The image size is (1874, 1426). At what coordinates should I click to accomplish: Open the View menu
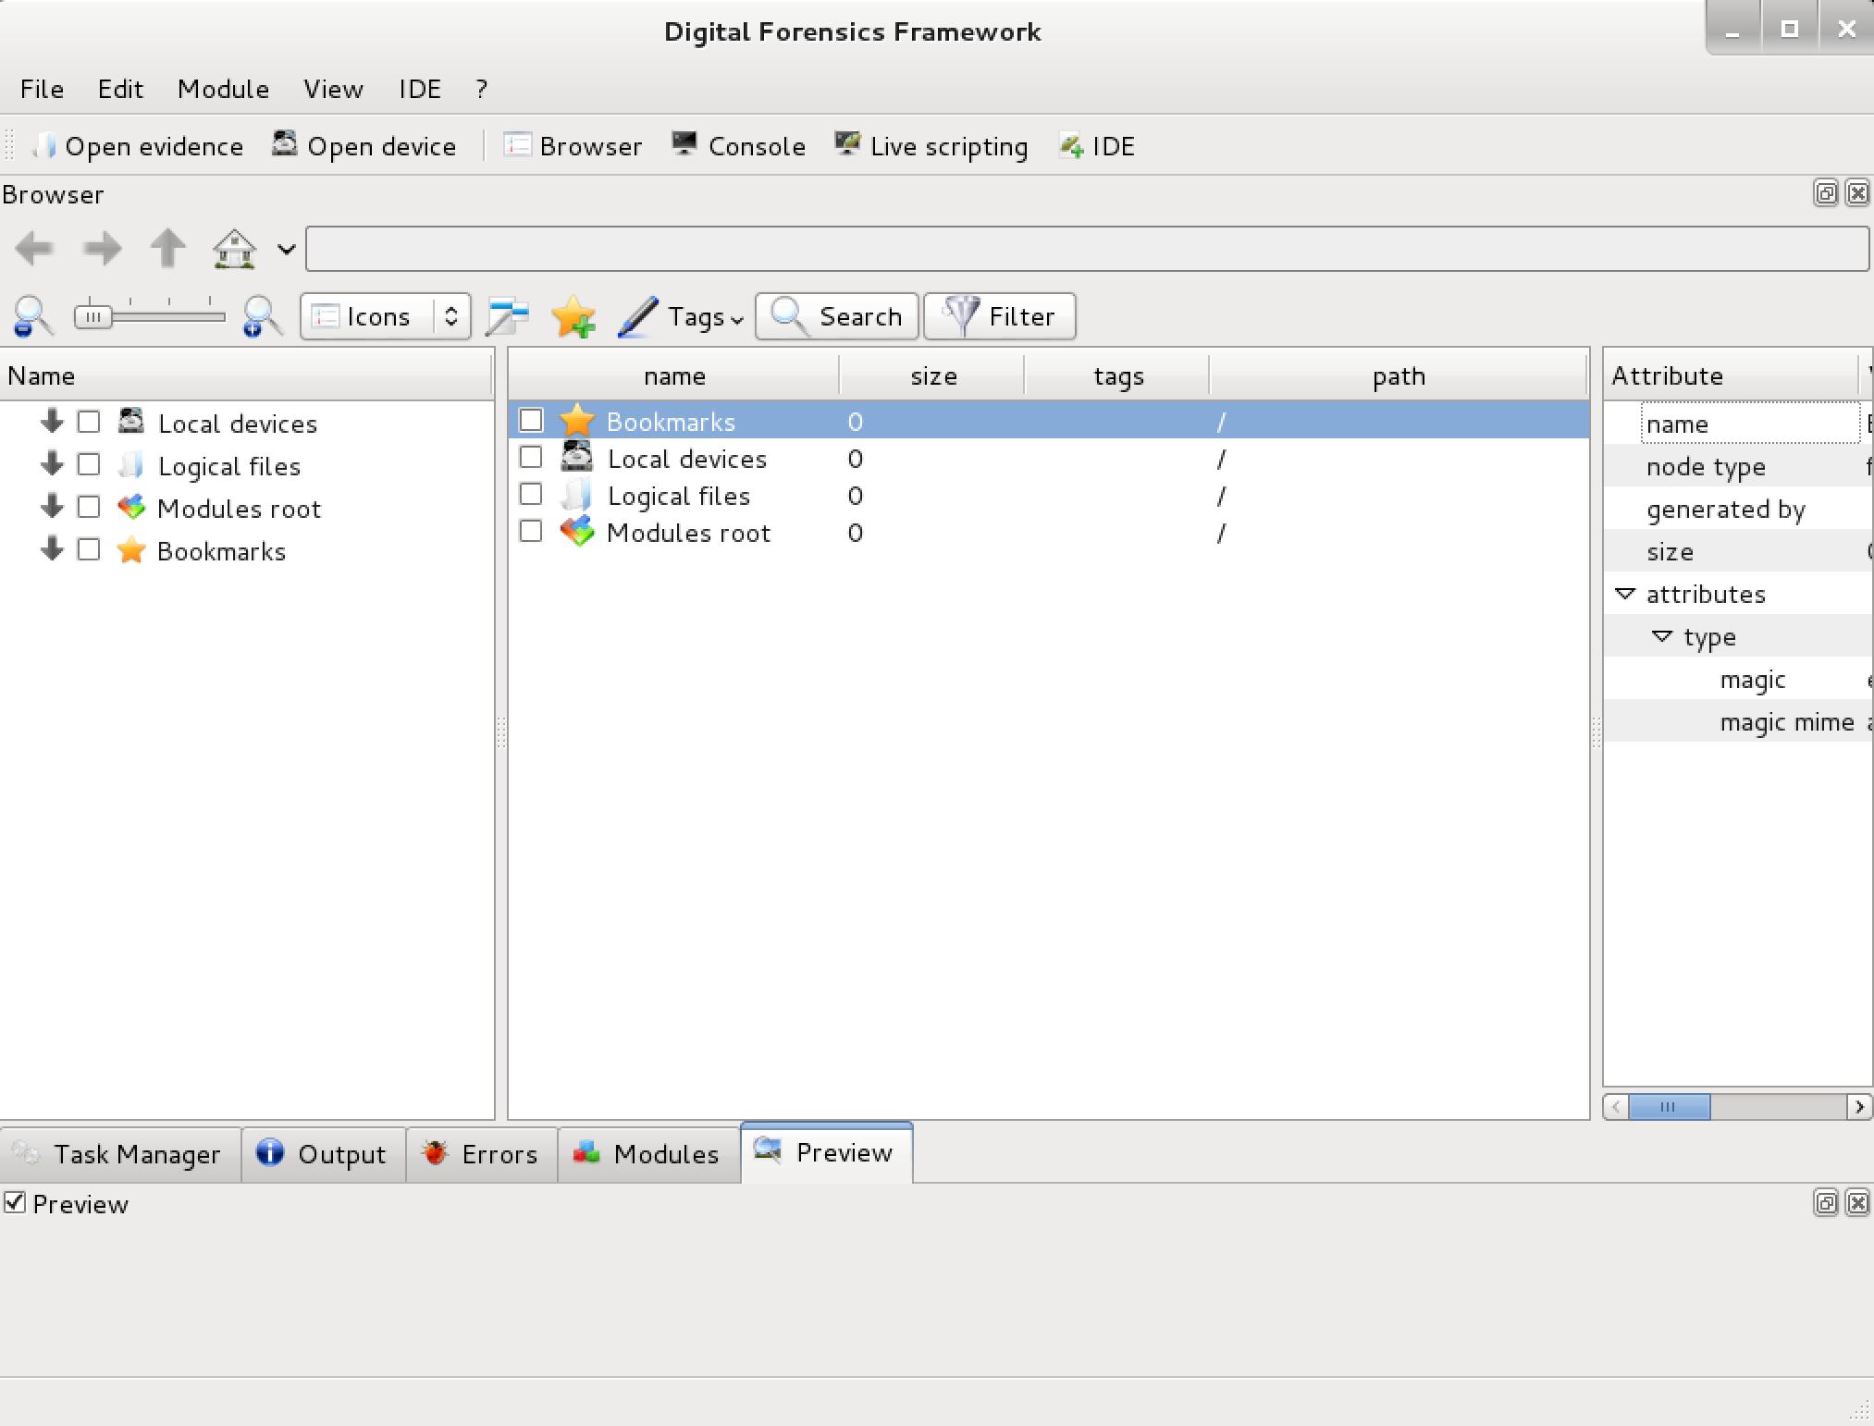[x=333, y=89]
